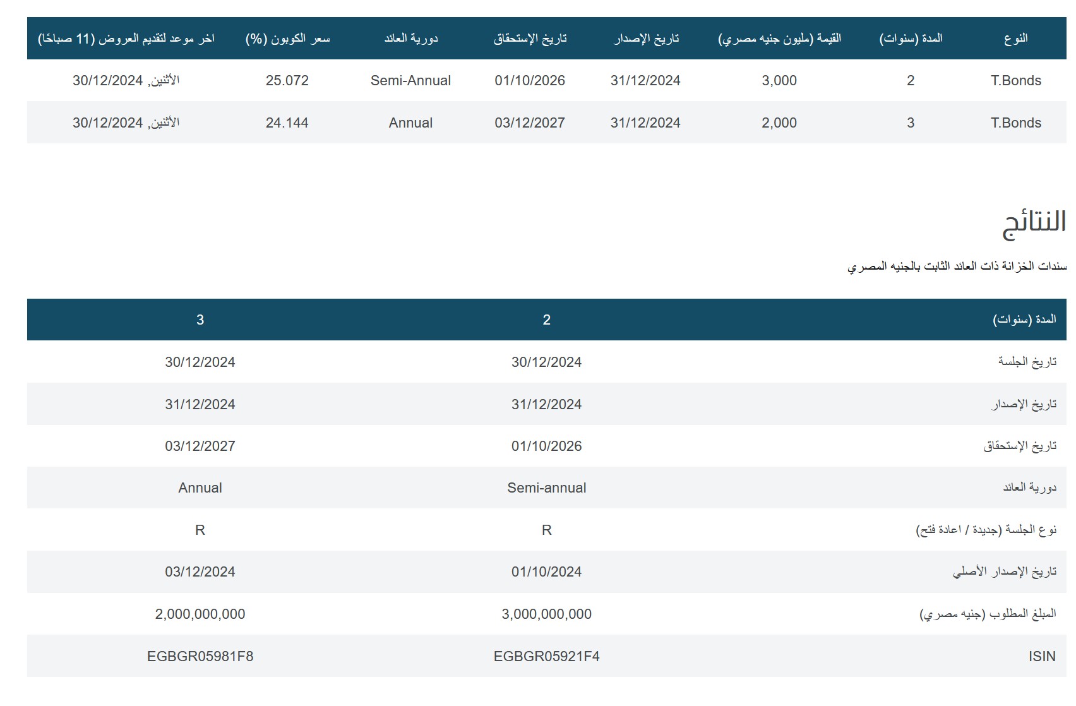Select ISIN code EGBGR05981F8
This screenshot has height=706, width=1076.
pyautogui.click(x=200, y=657)
